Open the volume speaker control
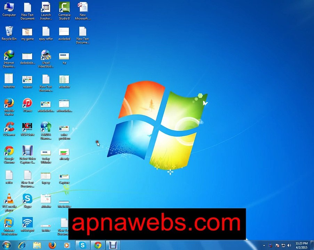The width and height of the screenshot is (314, 250). pos(289,245)
